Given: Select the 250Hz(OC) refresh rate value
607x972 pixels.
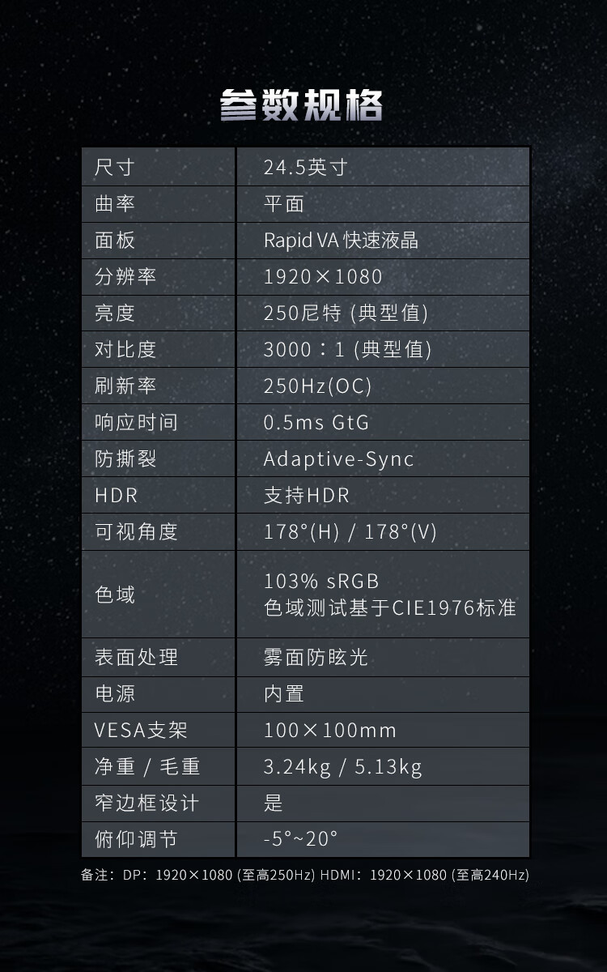Looking at the screenshot, I should (x=317, y=386).
